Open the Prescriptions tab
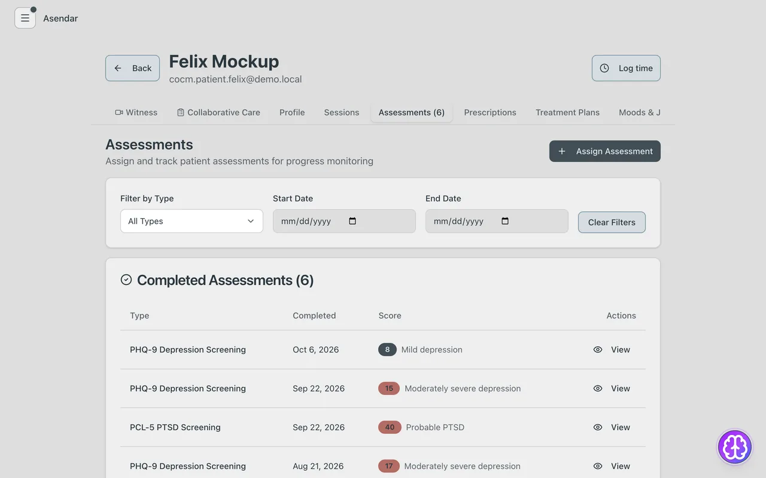The width and height of the screenshot is (766, 478). 490,112
